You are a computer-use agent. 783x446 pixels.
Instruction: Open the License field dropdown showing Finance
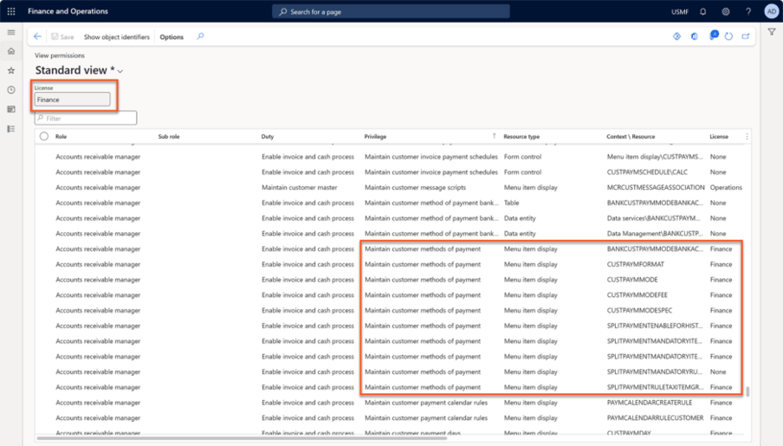(73, 100)
